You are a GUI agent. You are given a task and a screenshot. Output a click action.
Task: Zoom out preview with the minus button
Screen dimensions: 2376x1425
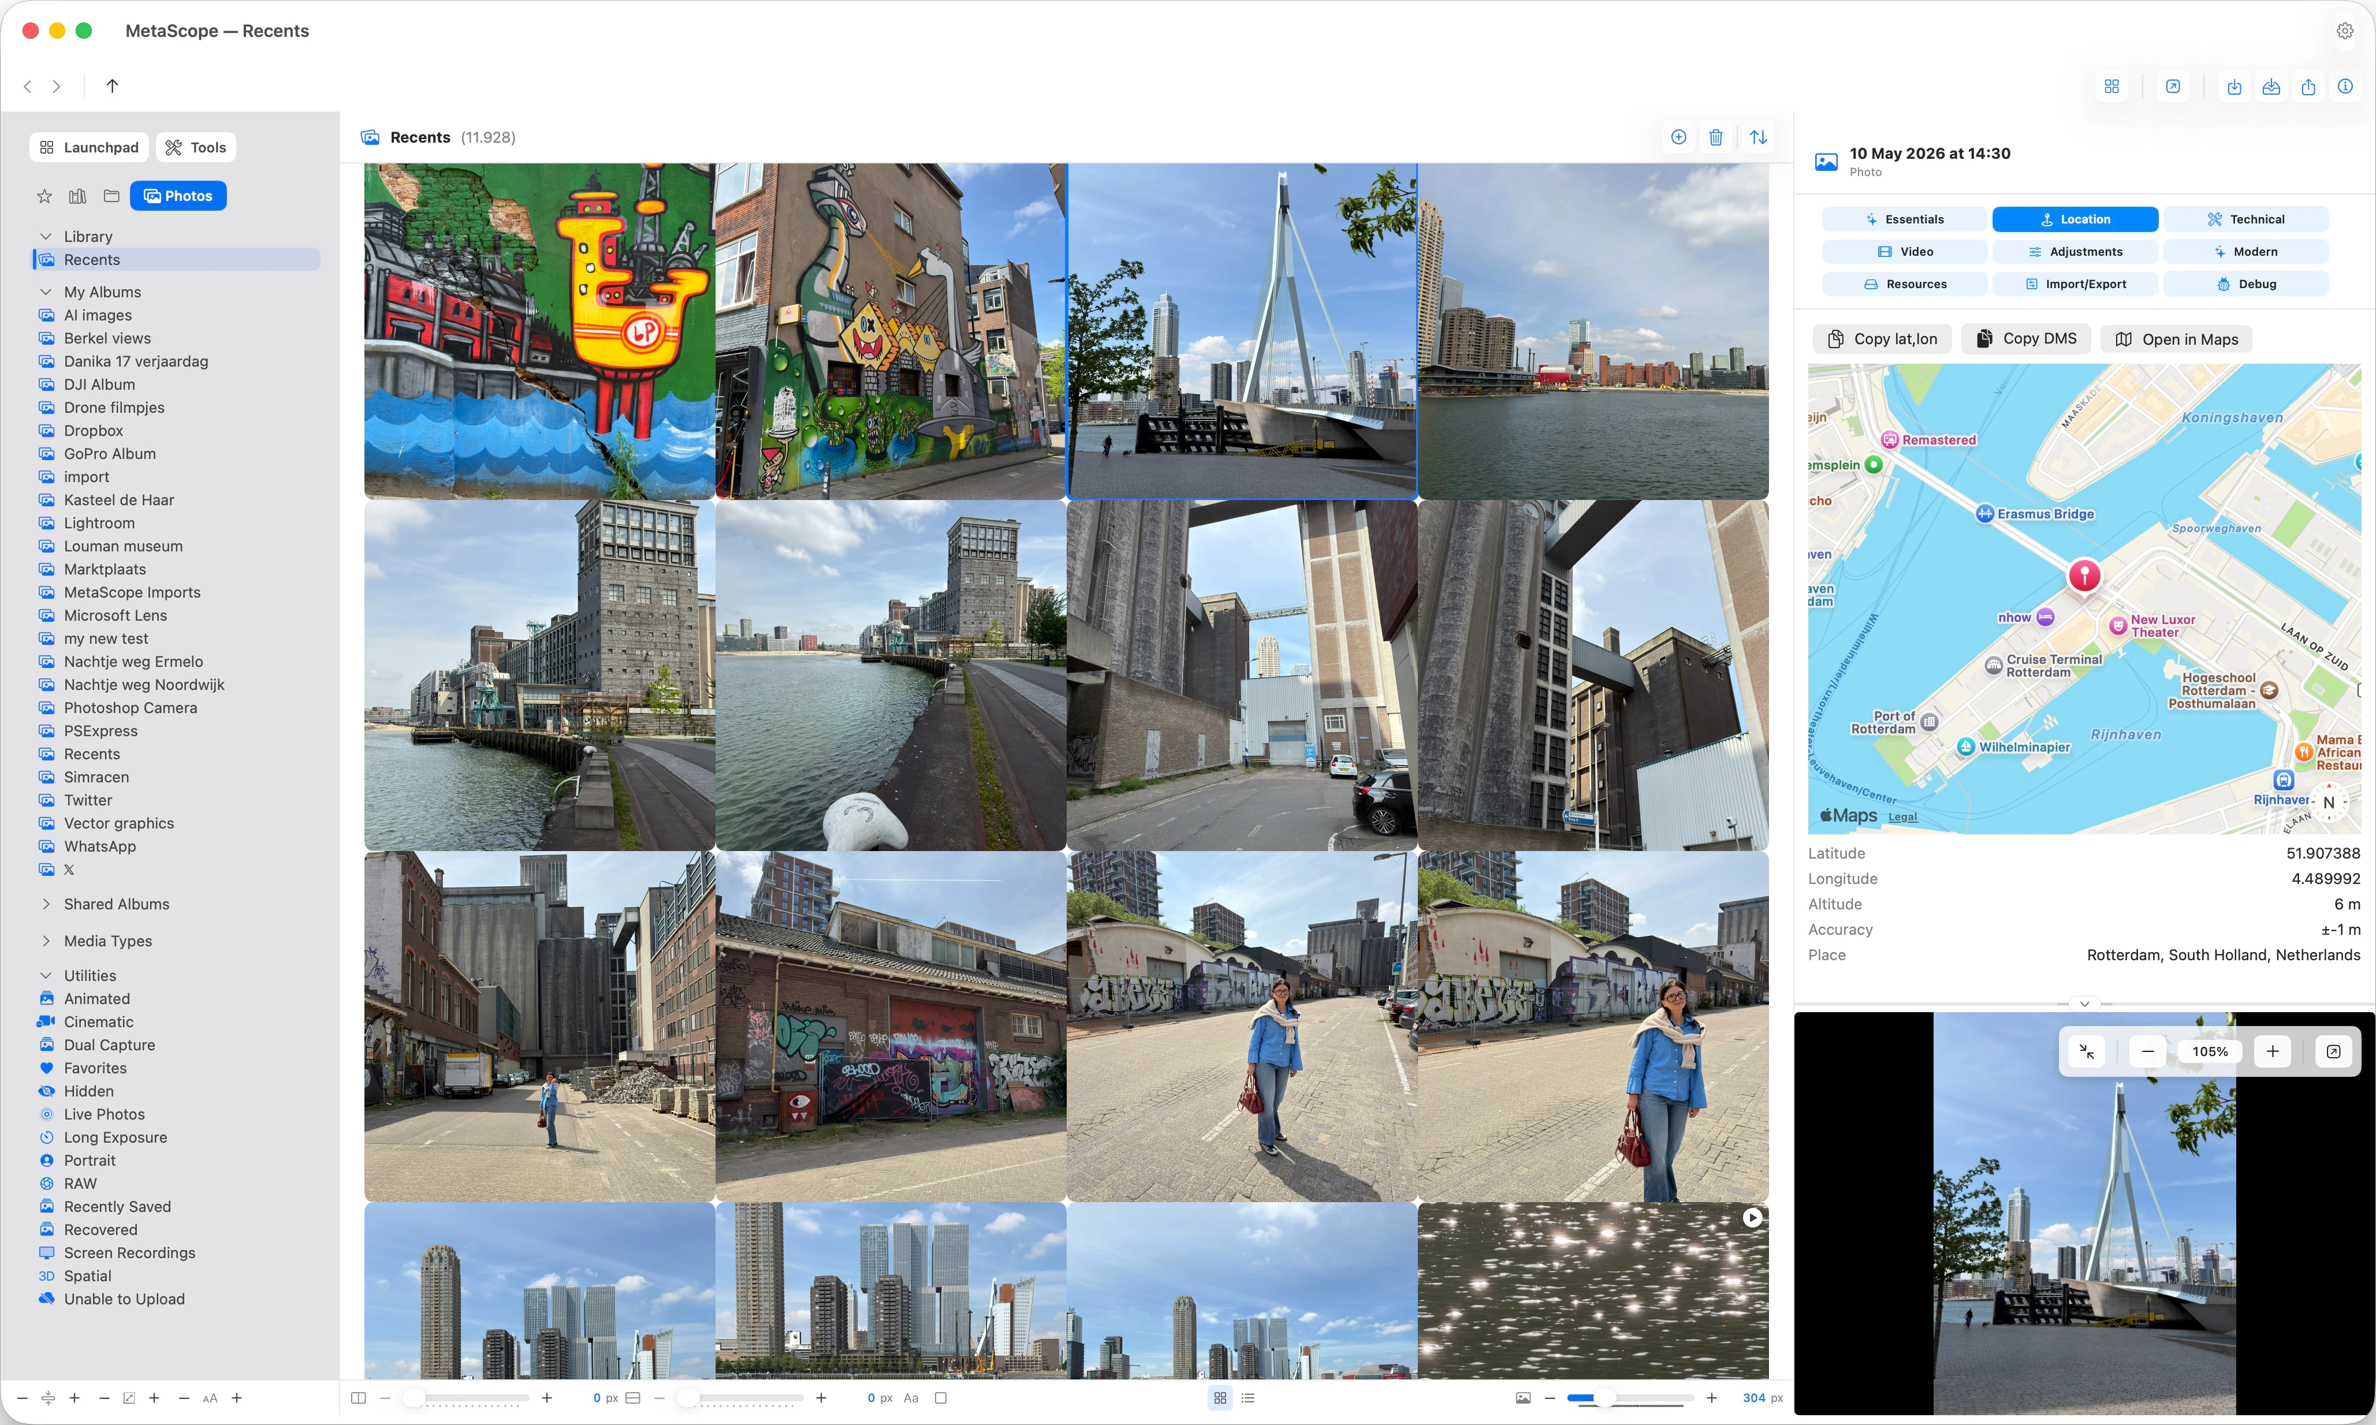click(2147, 1051)
